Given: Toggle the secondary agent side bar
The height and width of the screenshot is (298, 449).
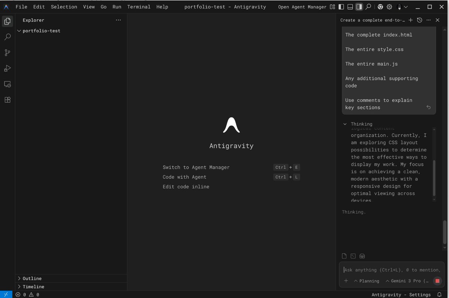Looking at the screenshot, I should (359, 7).
